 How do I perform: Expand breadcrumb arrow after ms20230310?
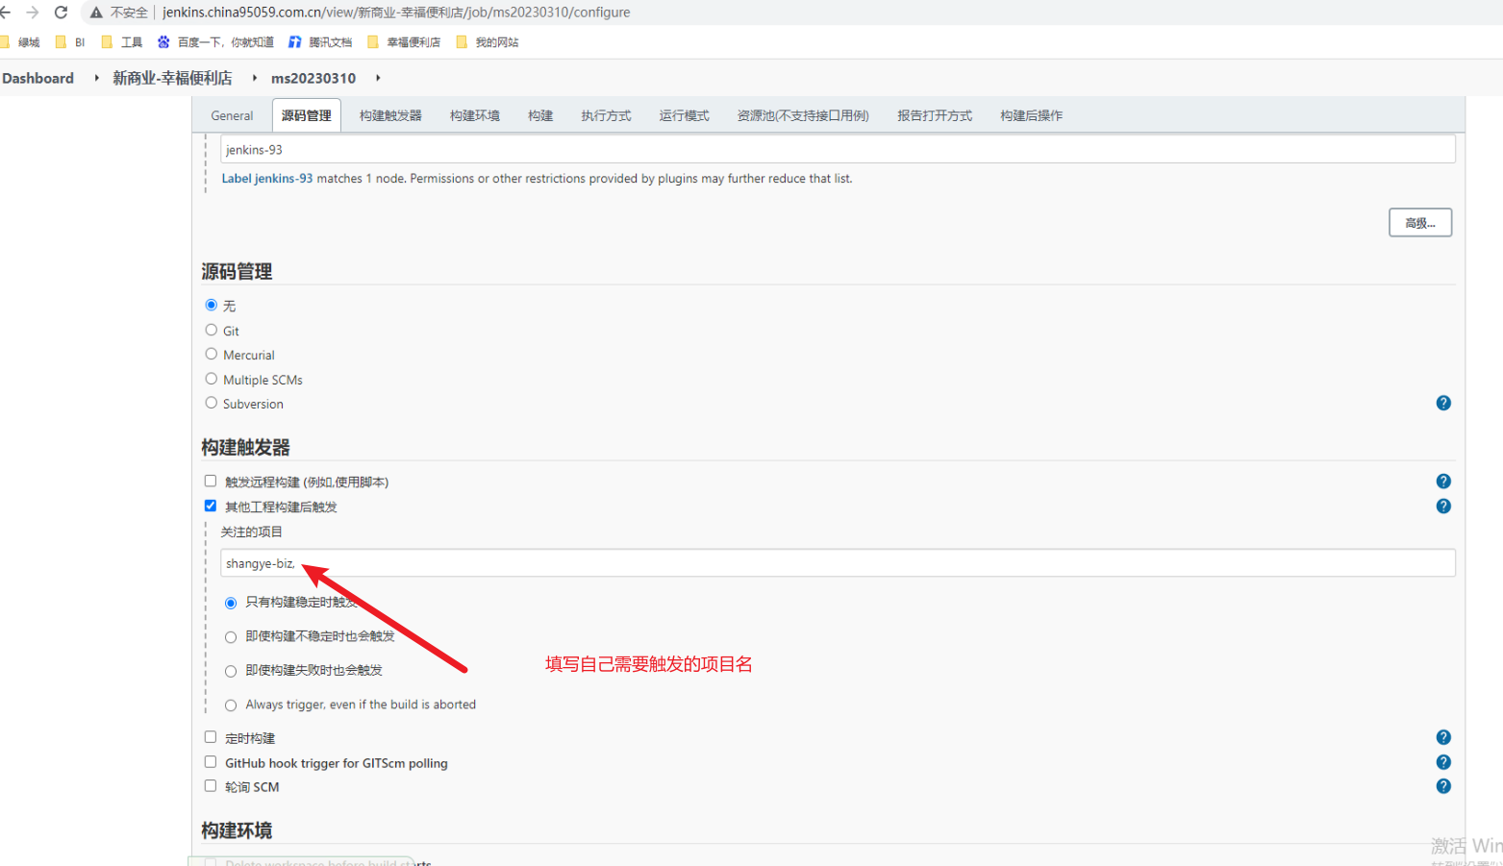point(378,78)
